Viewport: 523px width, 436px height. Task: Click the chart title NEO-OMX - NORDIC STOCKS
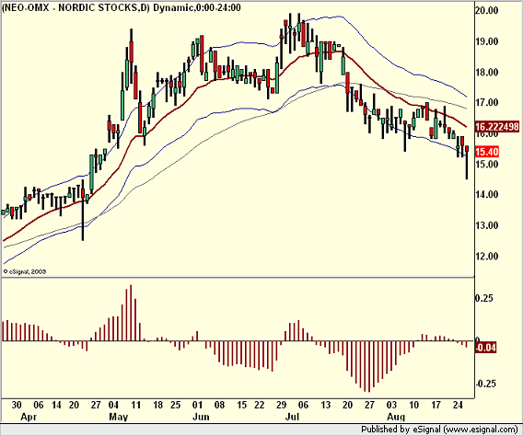(x=76, y=7)
